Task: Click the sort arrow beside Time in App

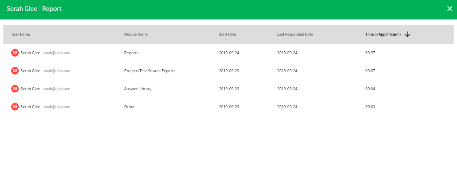Action: coord(407,34)
